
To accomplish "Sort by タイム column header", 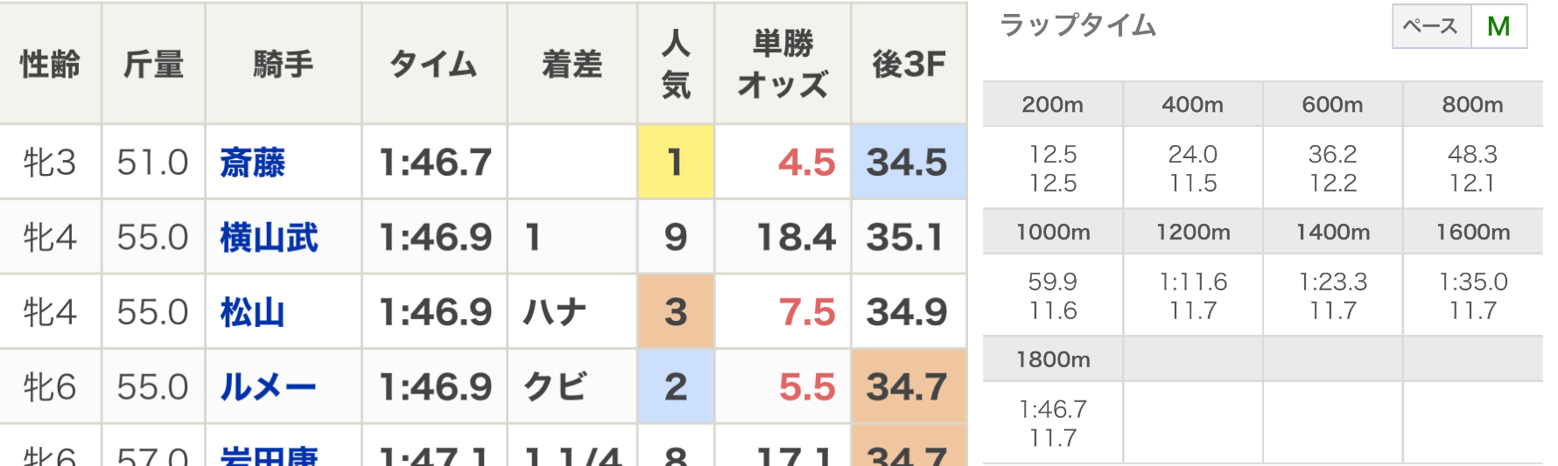I will (x=434, y=64).
